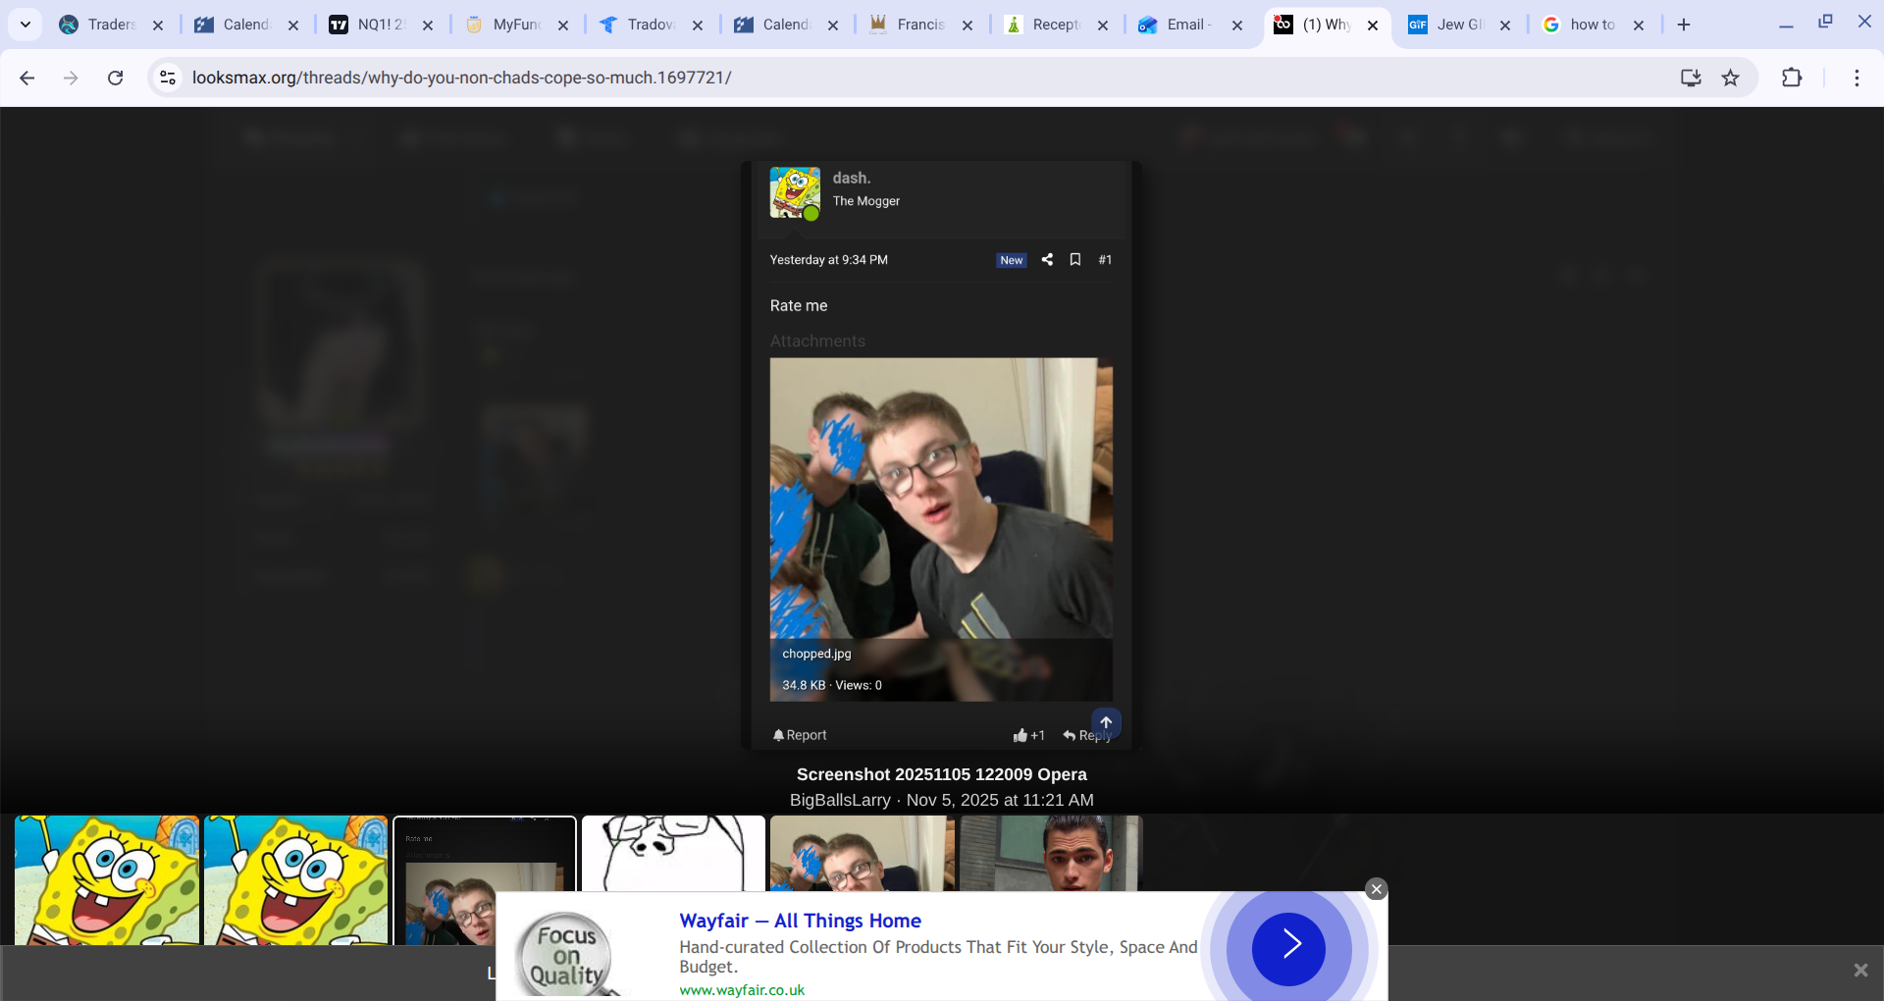Image resolution: width=1884 pixels, height=1001 pixels.
Task: Switch to the Jew GIF tab
Action: click(1458, 25)
